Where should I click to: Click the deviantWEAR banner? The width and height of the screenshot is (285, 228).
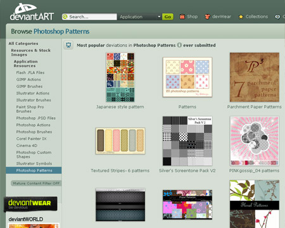point(31,204)
